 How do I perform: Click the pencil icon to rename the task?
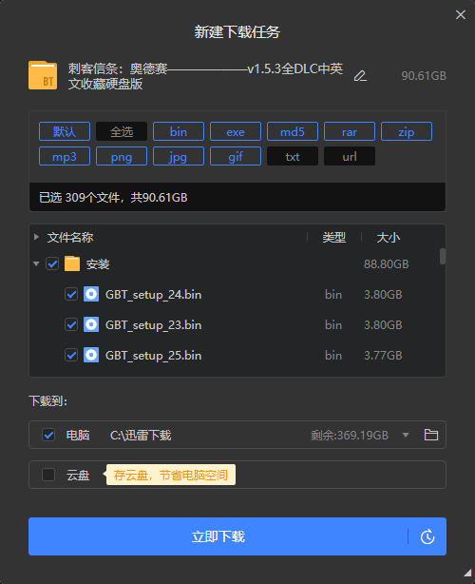click(360, 76)
